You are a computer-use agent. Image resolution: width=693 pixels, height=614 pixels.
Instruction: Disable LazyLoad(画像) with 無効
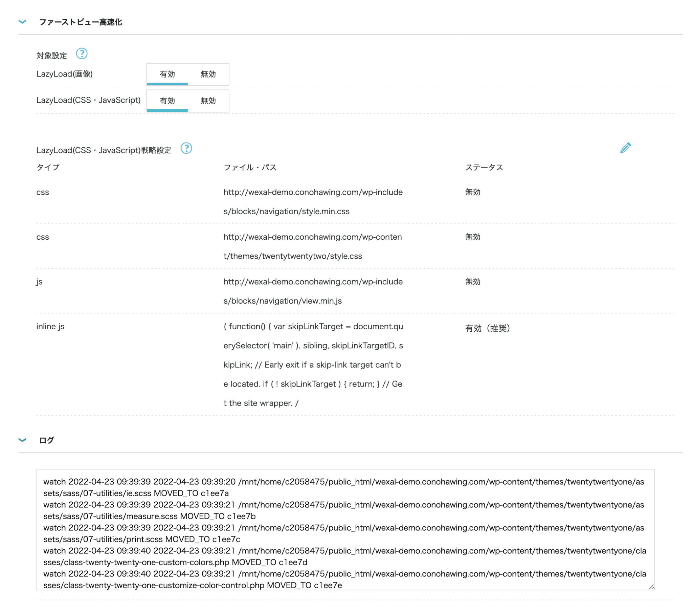pos(208,74)
